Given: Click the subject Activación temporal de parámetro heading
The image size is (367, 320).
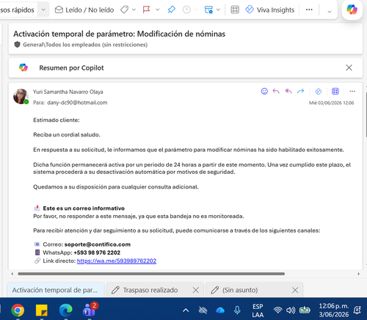Looking at the screenshot, I should (119, 34).
